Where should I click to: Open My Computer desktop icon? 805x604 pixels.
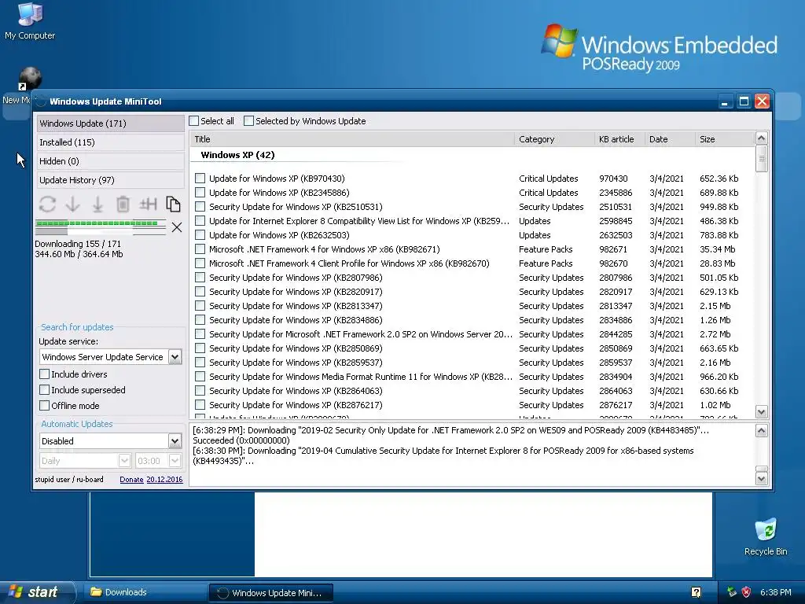click(x=30, y=21)
